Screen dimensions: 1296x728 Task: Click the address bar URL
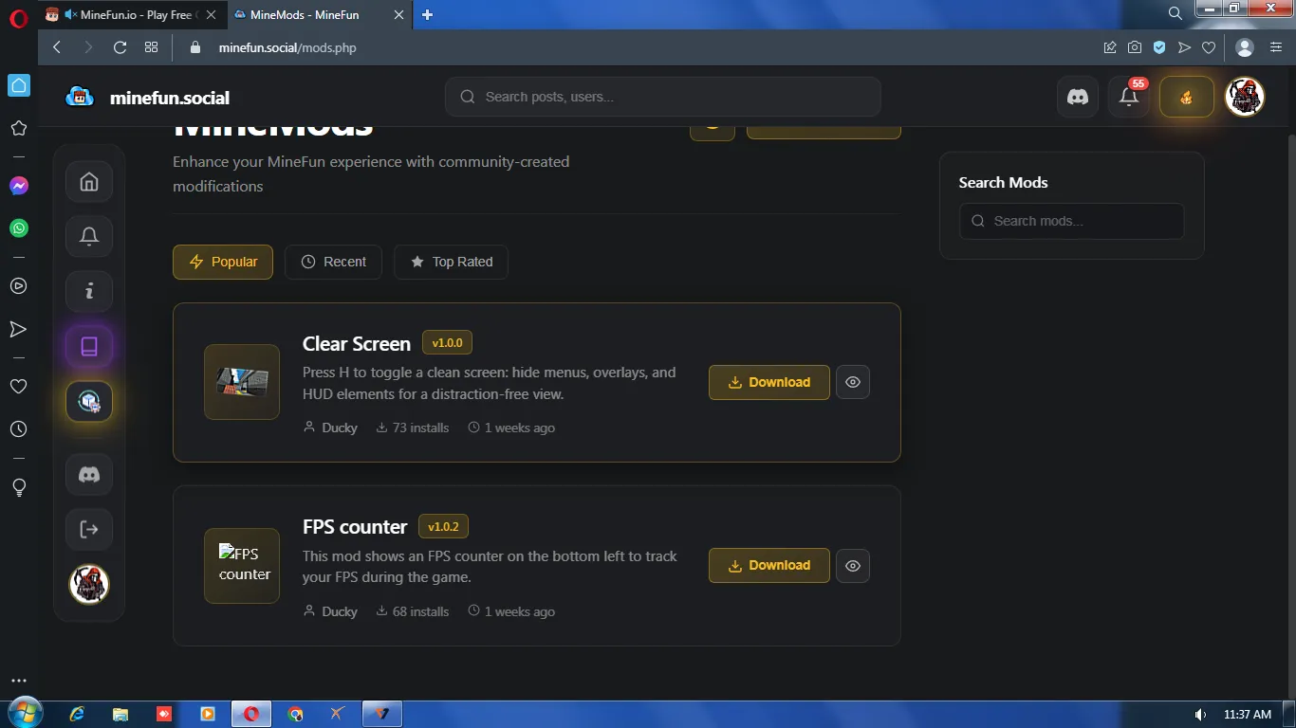coord(287,47)
